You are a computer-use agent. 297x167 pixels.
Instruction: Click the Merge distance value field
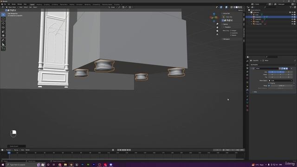(x=281, y=86)
